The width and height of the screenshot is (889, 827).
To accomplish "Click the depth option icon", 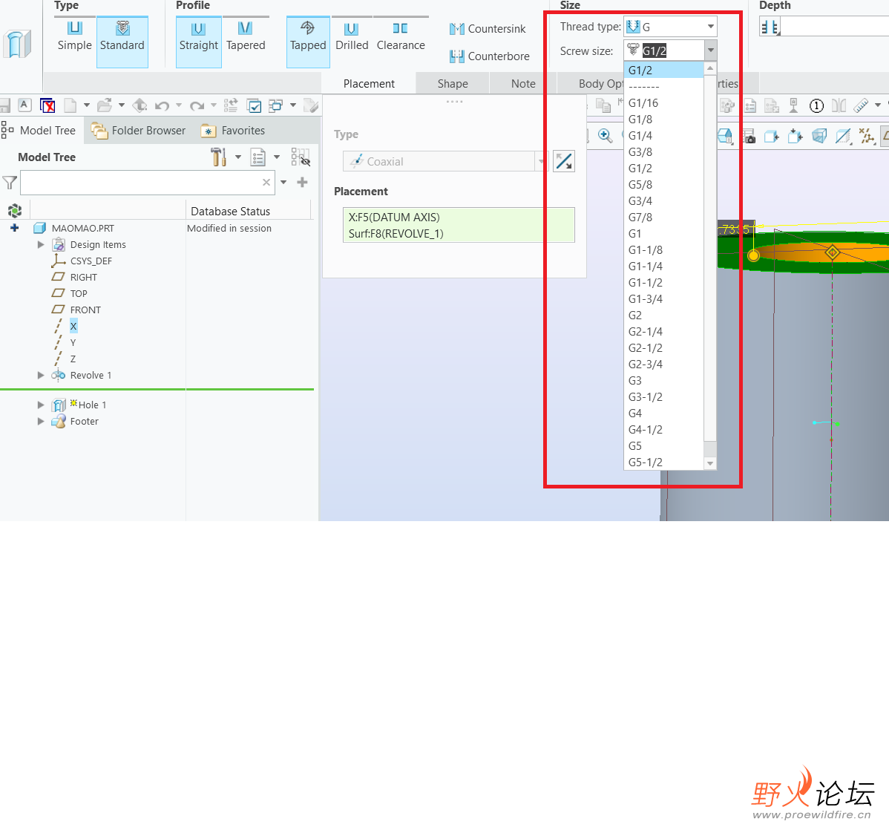I will coord(770,27).
